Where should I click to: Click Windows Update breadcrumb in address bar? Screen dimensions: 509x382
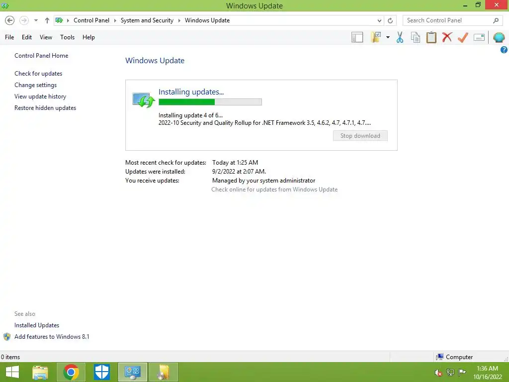pyautogui.click(x=207, y=20)
